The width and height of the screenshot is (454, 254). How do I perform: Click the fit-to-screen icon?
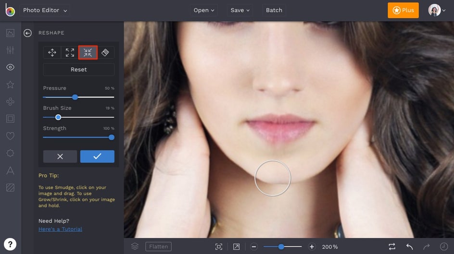pos(219,246)
